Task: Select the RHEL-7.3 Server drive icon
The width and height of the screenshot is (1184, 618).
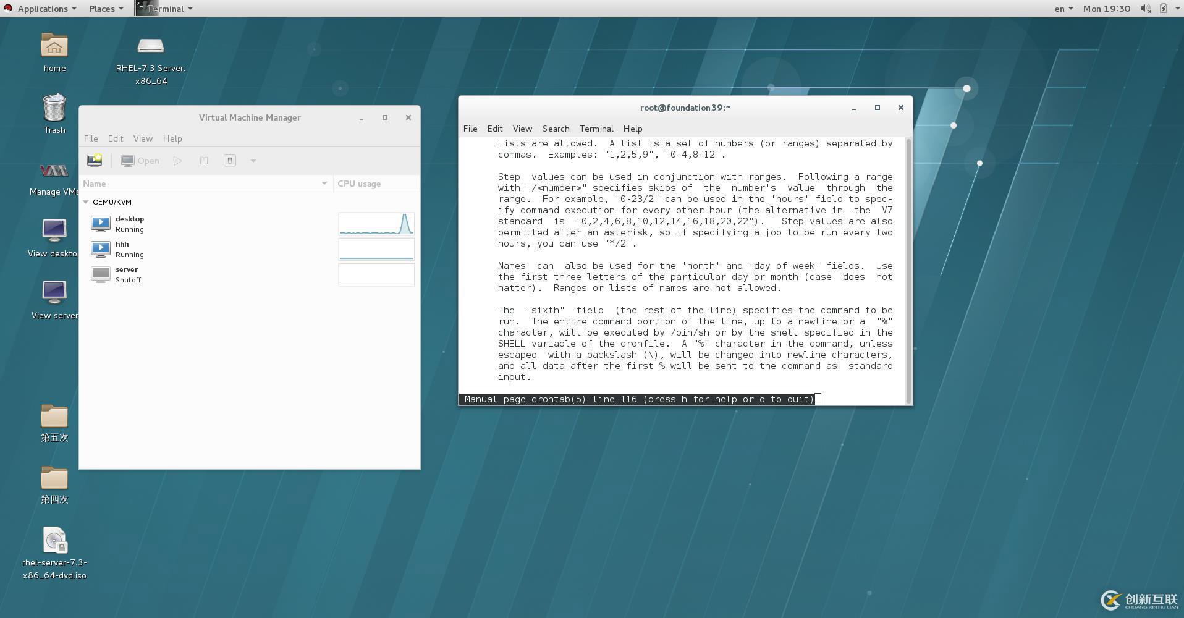Action: click(151, 46)
